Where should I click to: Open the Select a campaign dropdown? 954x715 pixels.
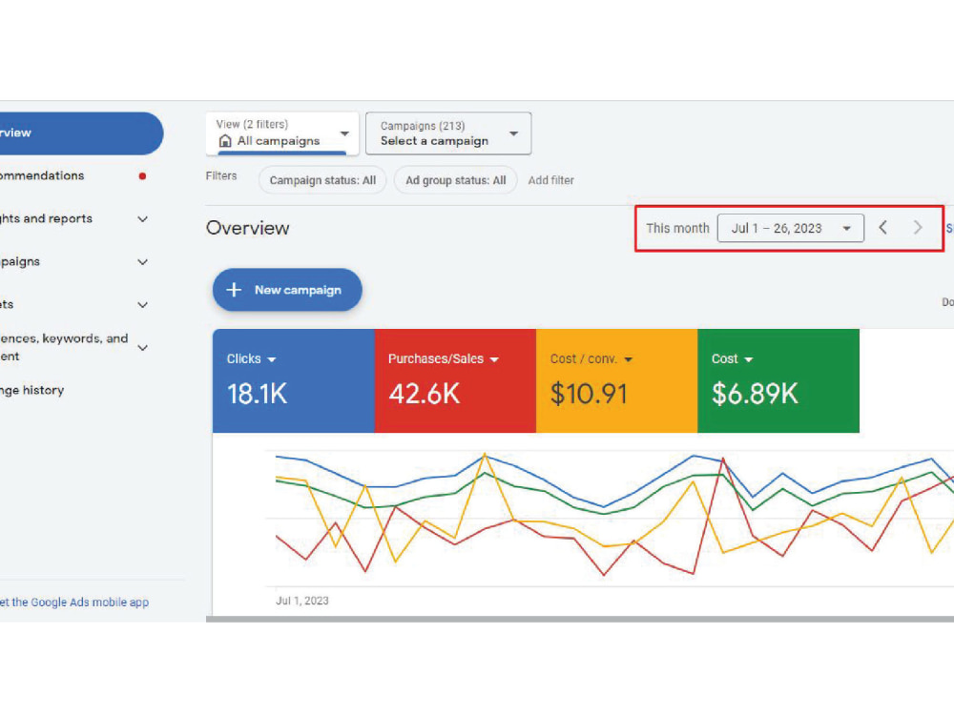point(448,133)
